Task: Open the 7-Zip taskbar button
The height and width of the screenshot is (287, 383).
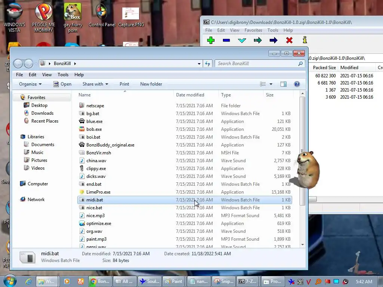Action: coord(248,281)
